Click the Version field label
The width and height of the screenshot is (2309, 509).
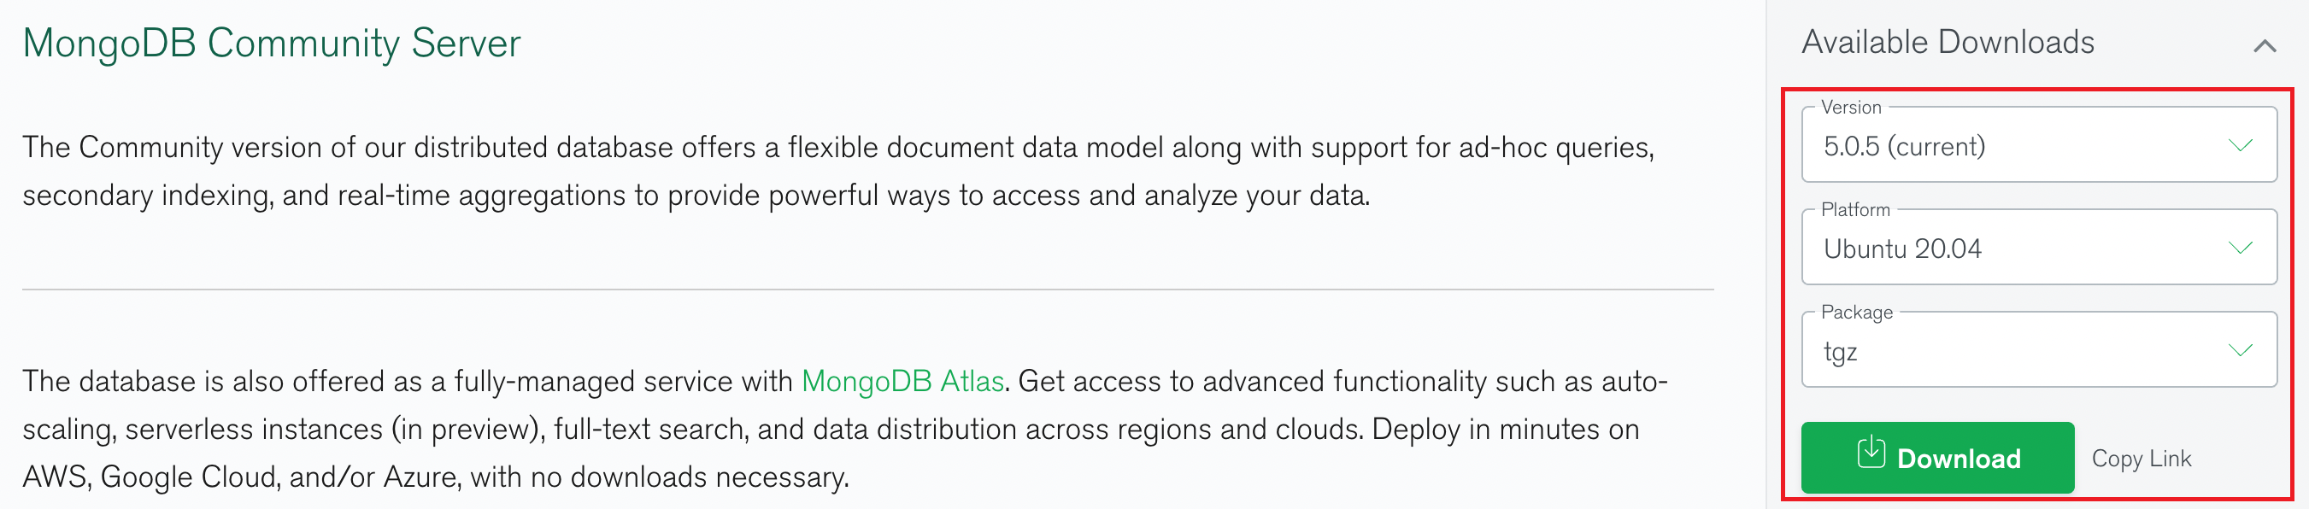coord(1850,108)
